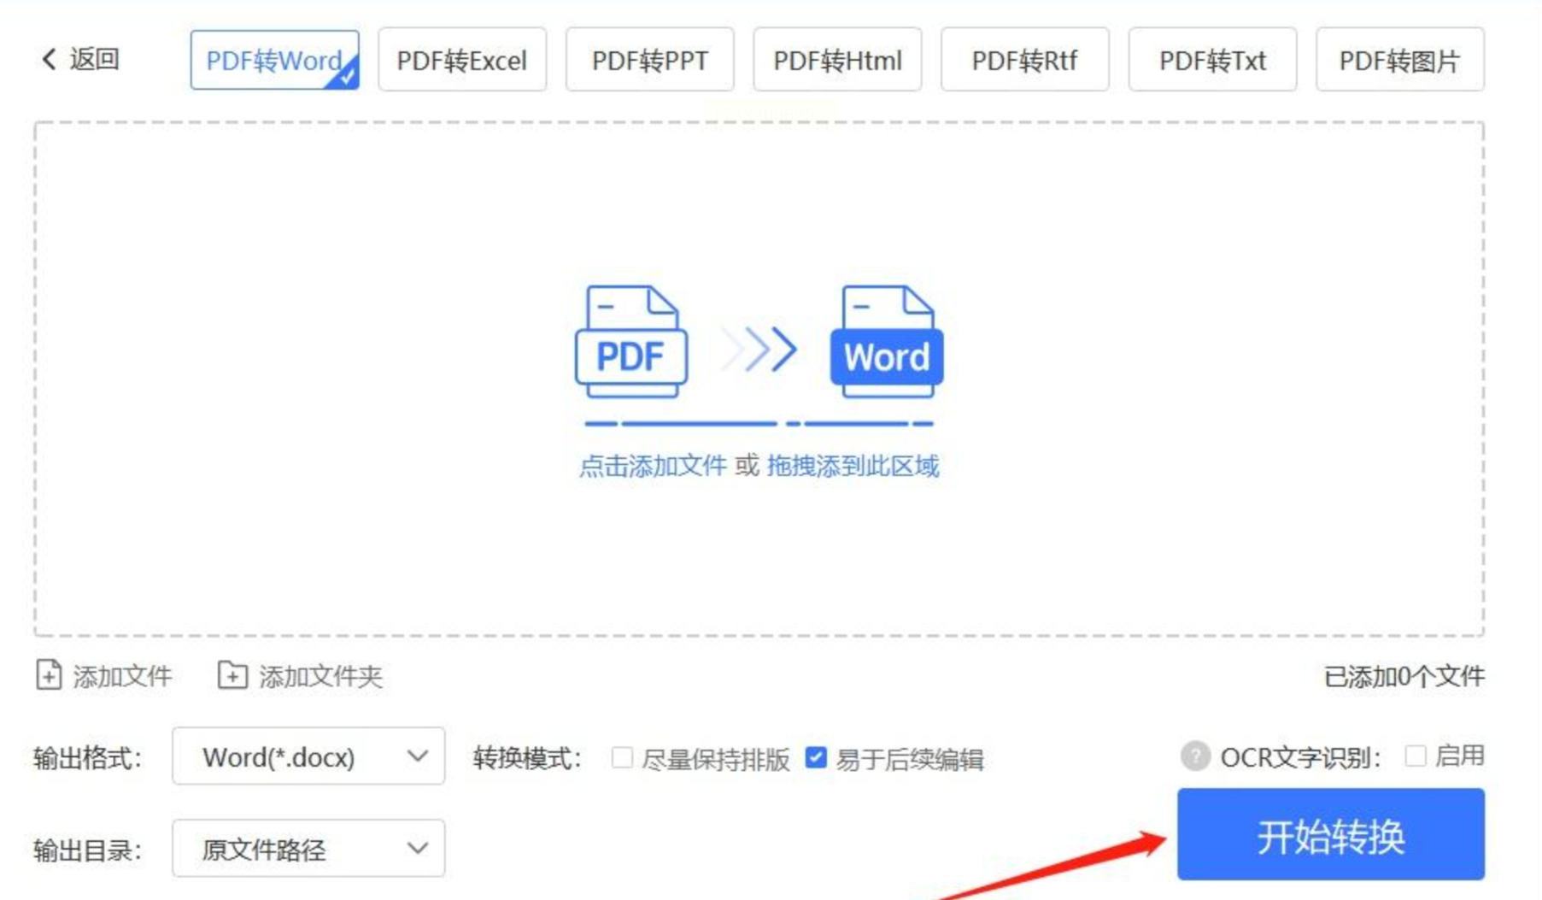Click the 拖拽添加到此区域 text

coord(853,466)
